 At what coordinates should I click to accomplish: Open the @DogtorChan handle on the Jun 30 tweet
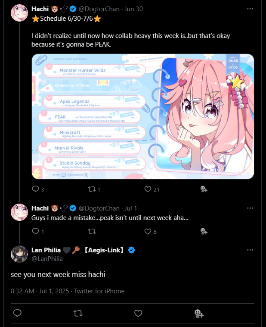pos(99,9)
